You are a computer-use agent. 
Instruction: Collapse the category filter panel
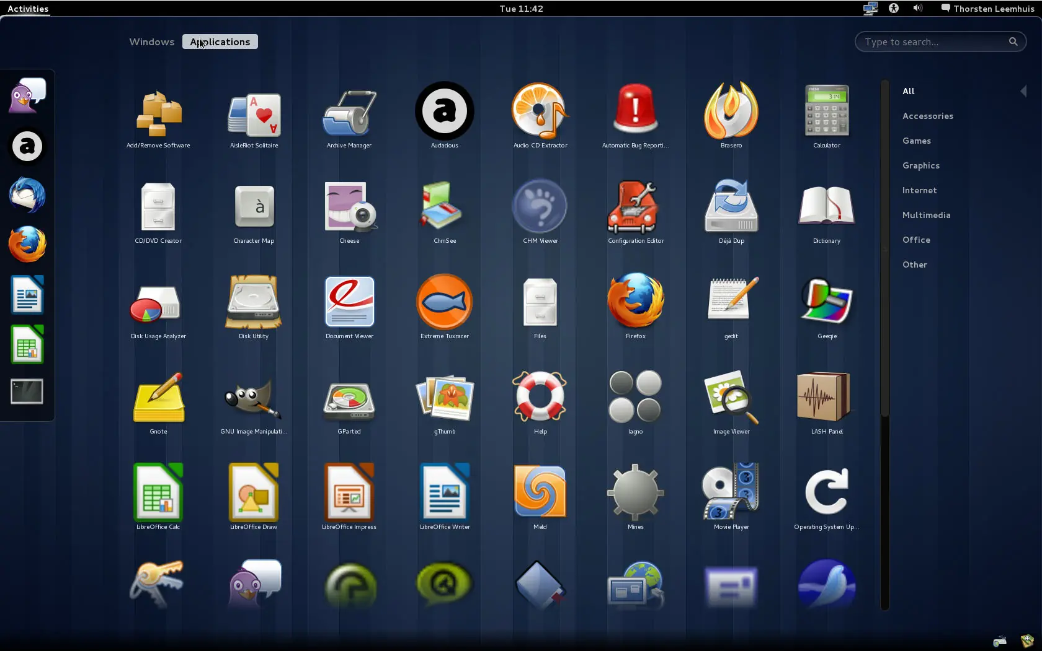click(1023, 91)
